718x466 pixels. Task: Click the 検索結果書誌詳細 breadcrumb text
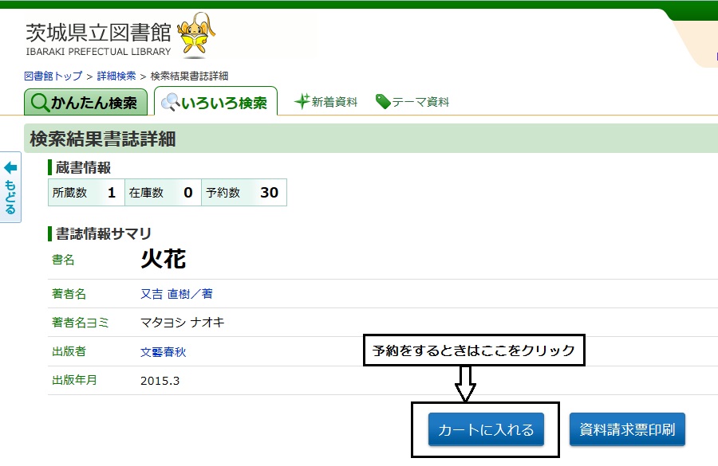(189, 76)
